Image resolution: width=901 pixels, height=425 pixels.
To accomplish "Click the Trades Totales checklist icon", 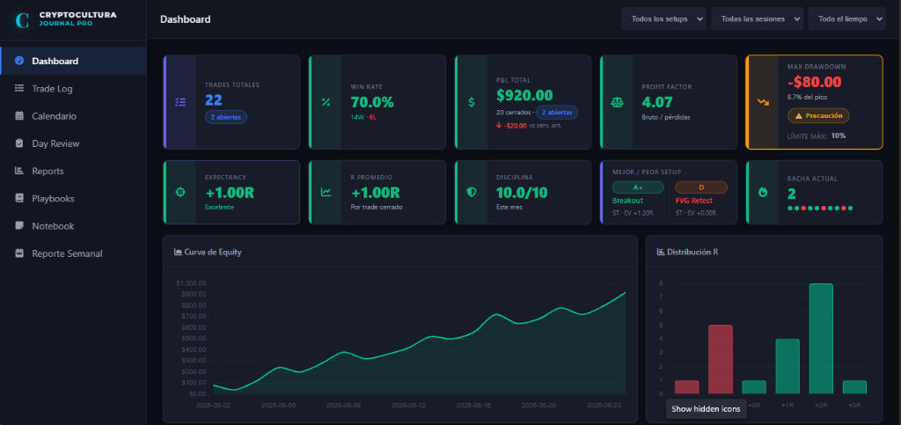I will click(x=180, y=102).
